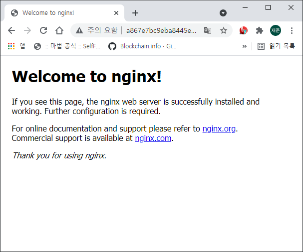Click the forward navigation arrow
The height and width of the screenshot is (252, 303).
pyautogui.click(x=27, y=30)
